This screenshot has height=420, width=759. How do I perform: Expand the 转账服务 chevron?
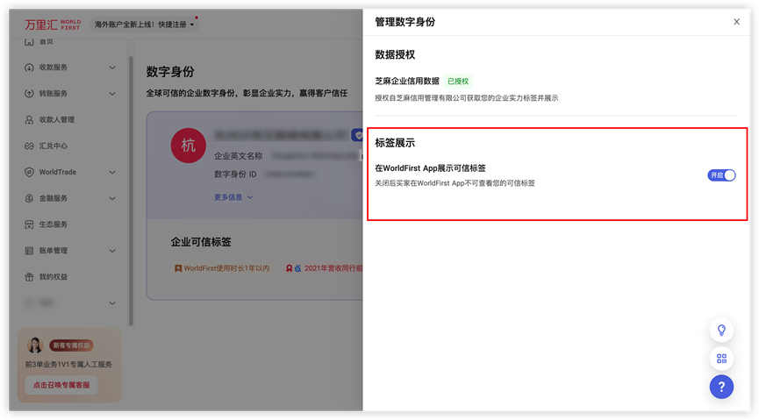click(112, 94)
